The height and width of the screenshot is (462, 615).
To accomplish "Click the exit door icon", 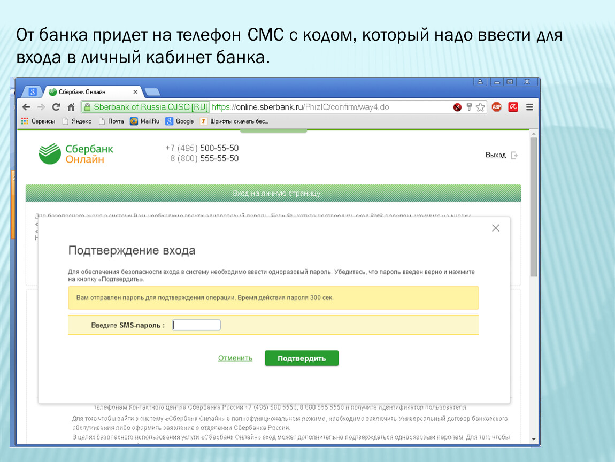I will point(514,155).
